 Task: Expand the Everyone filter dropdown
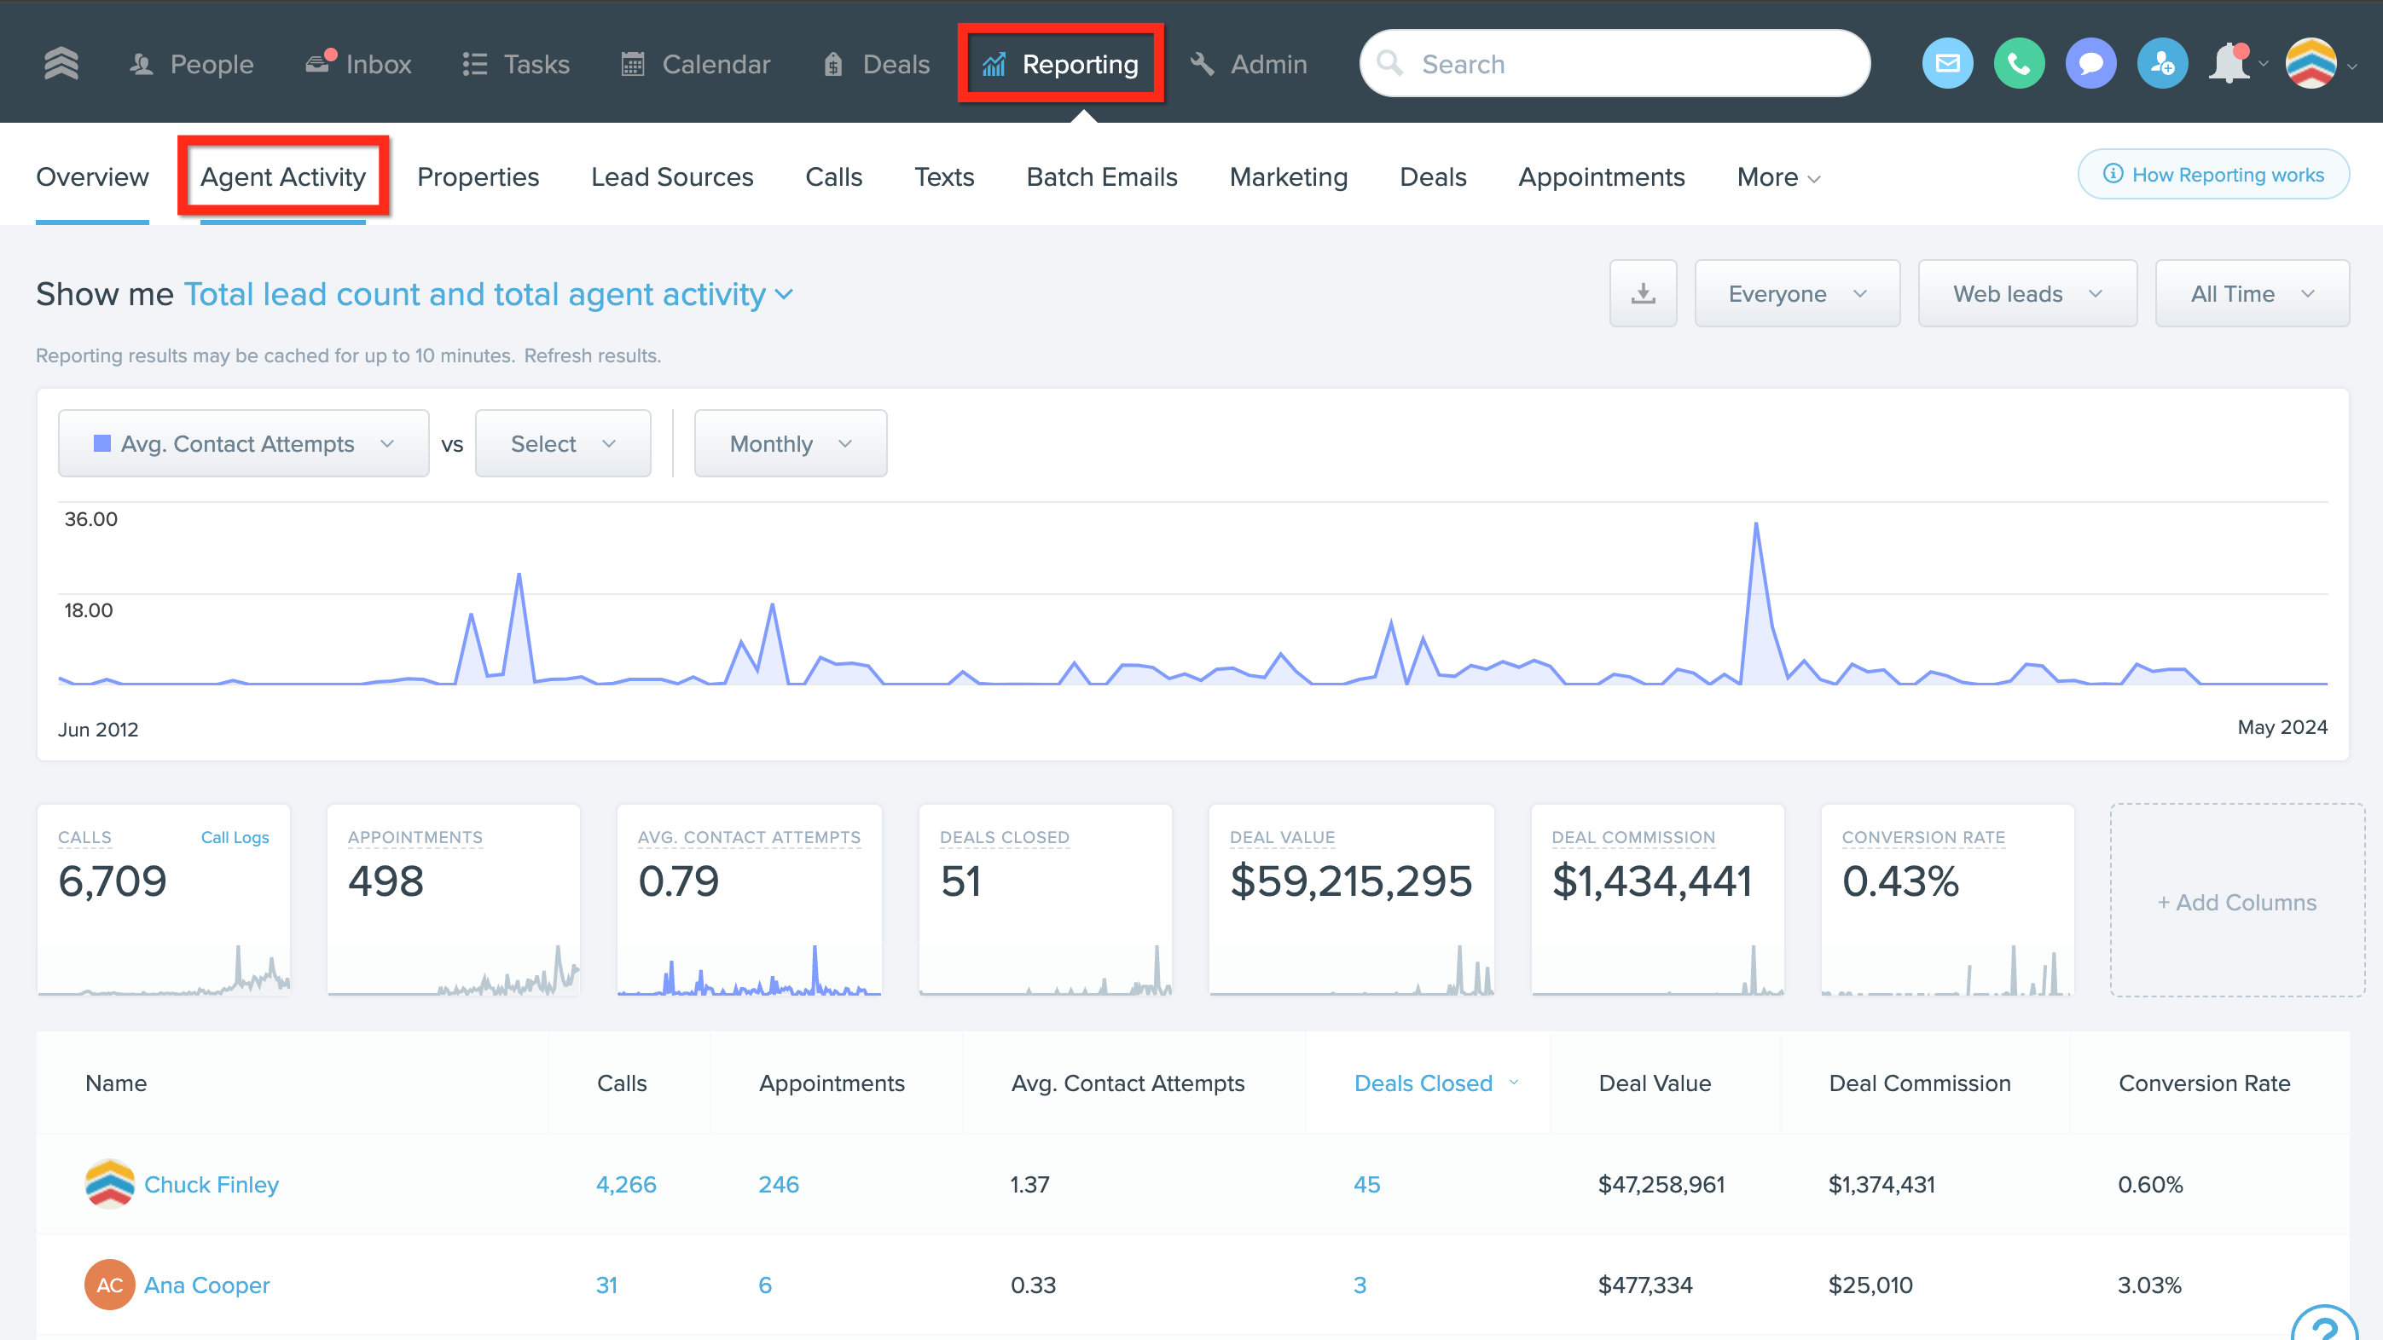[1796, 293]
